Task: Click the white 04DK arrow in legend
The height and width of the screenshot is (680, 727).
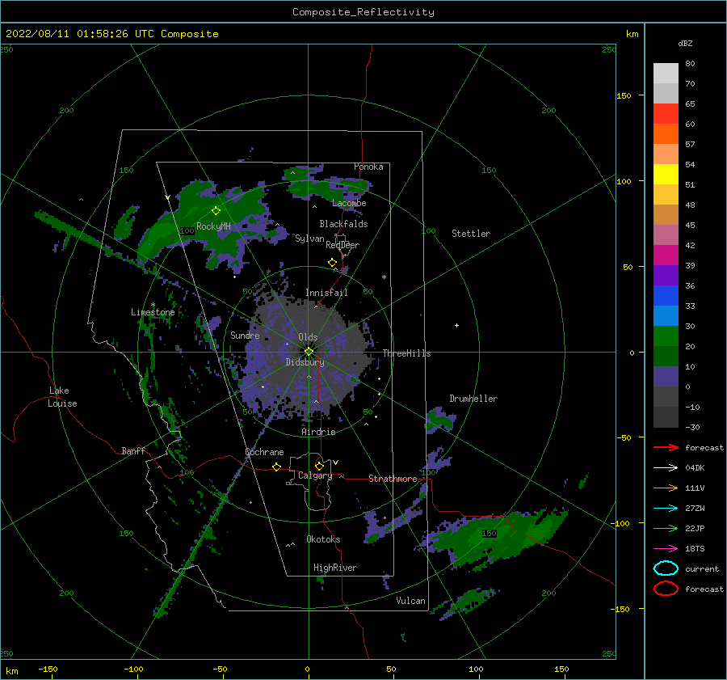Action: pos(666,467)
